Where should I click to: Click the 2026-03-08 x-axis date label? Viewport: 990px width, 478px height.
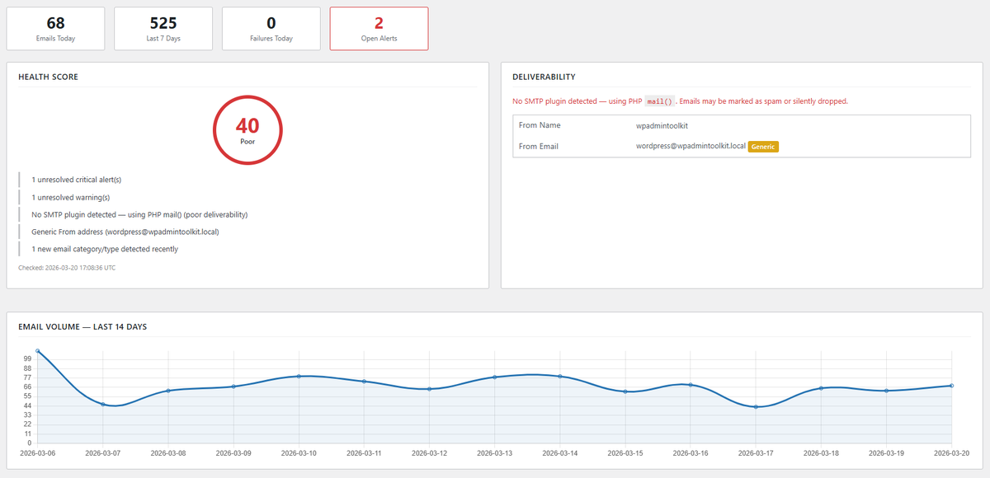[168, 452]
